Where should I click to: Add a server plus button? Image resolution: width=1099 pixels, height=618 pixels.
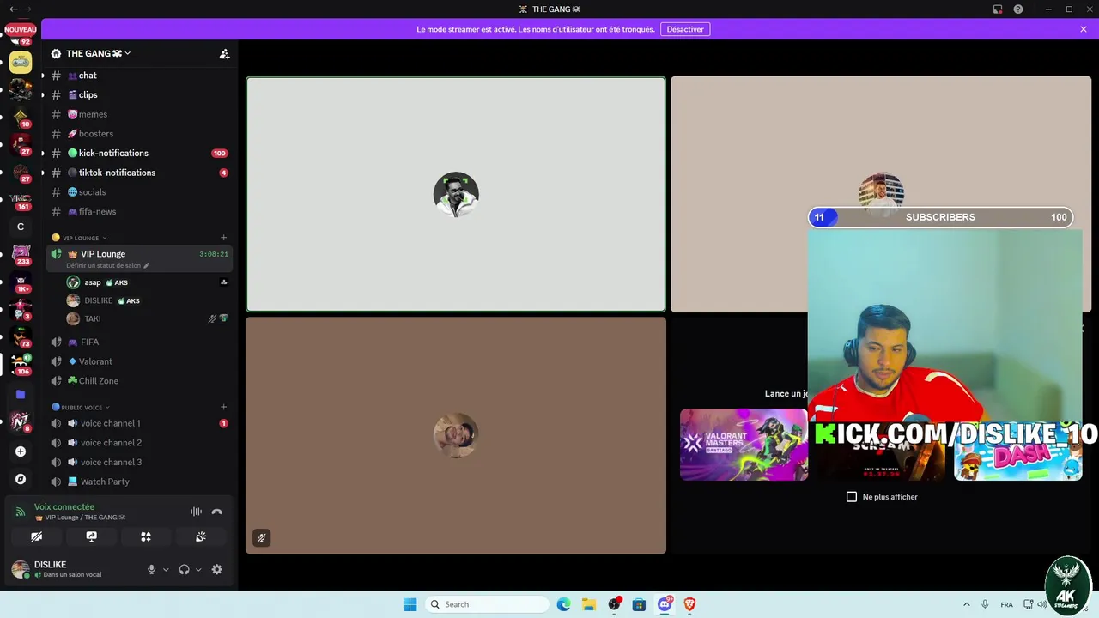[x=21, y=451]
